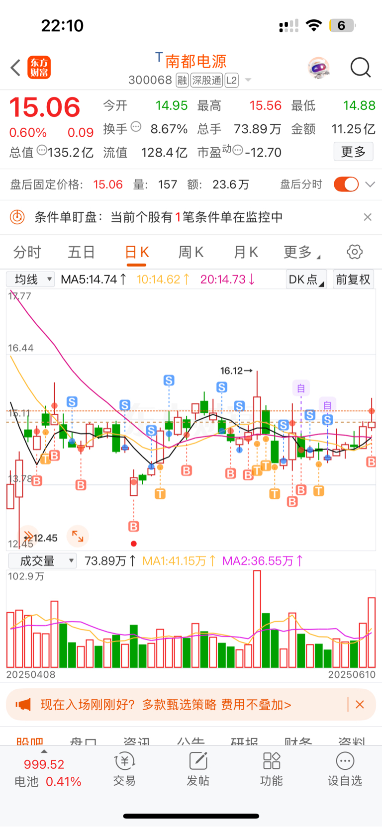Tap the MA1:41.15万 volume value

(x=179, y=561)
